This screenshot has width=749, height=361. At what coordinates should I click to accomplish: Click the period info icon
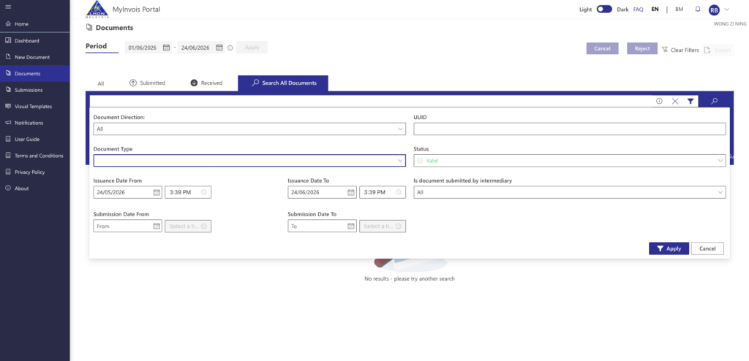pyautogui.click(x=230, y=47)
